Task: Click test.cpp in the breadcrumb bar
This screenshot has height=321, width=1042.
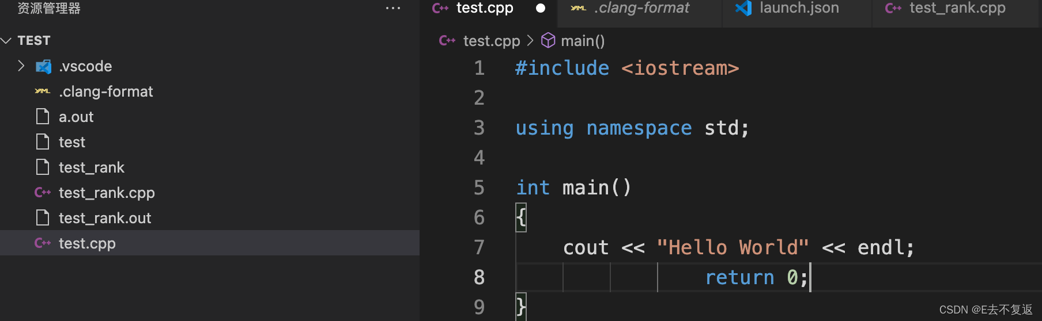Action: (492, 41)
